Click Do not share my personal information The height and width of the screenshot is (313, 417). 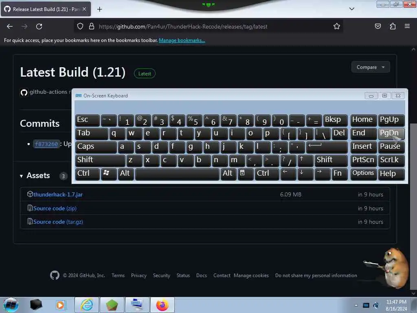point(316,276)
